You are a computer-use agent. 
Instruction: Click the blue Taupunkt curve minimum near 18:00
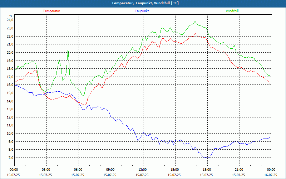click(204, 158)
